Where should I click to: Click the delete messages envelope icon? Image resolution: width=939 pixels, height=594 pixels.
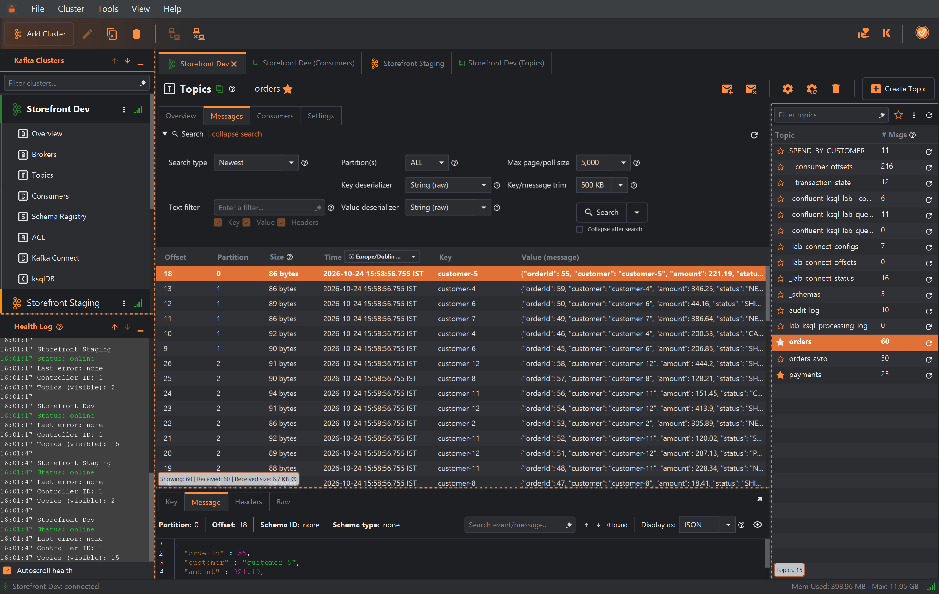751,89
